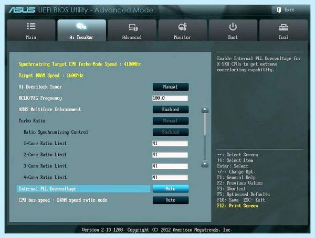Open the Tool tab
This screenshot has height=238, width=315.
tap(283, 30)
